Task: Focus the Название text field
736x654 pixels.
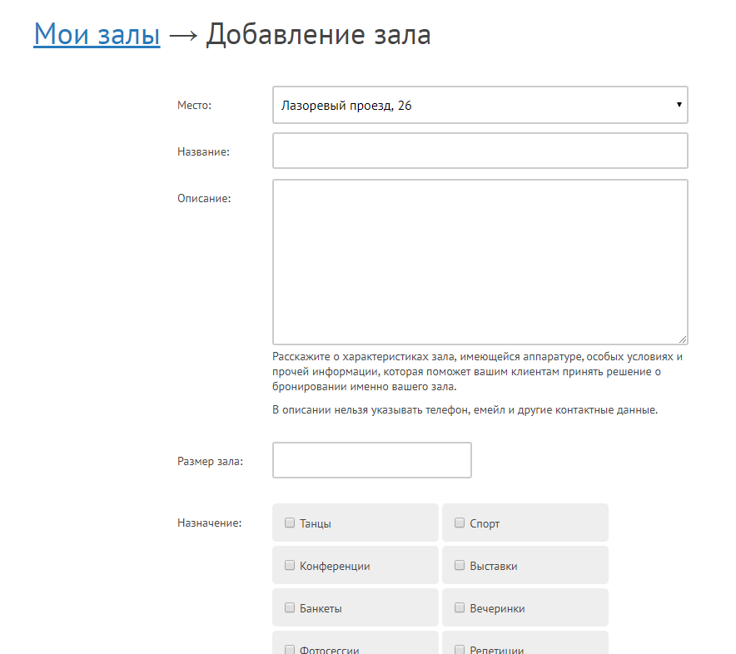Action: pos(480,151)
